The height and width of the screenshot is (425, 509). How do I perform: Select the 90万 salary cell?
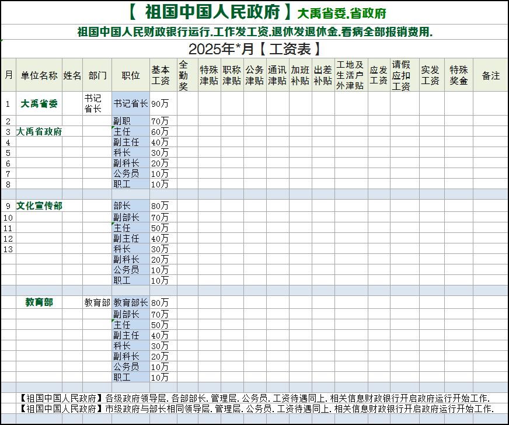click(x=161, y=104)
